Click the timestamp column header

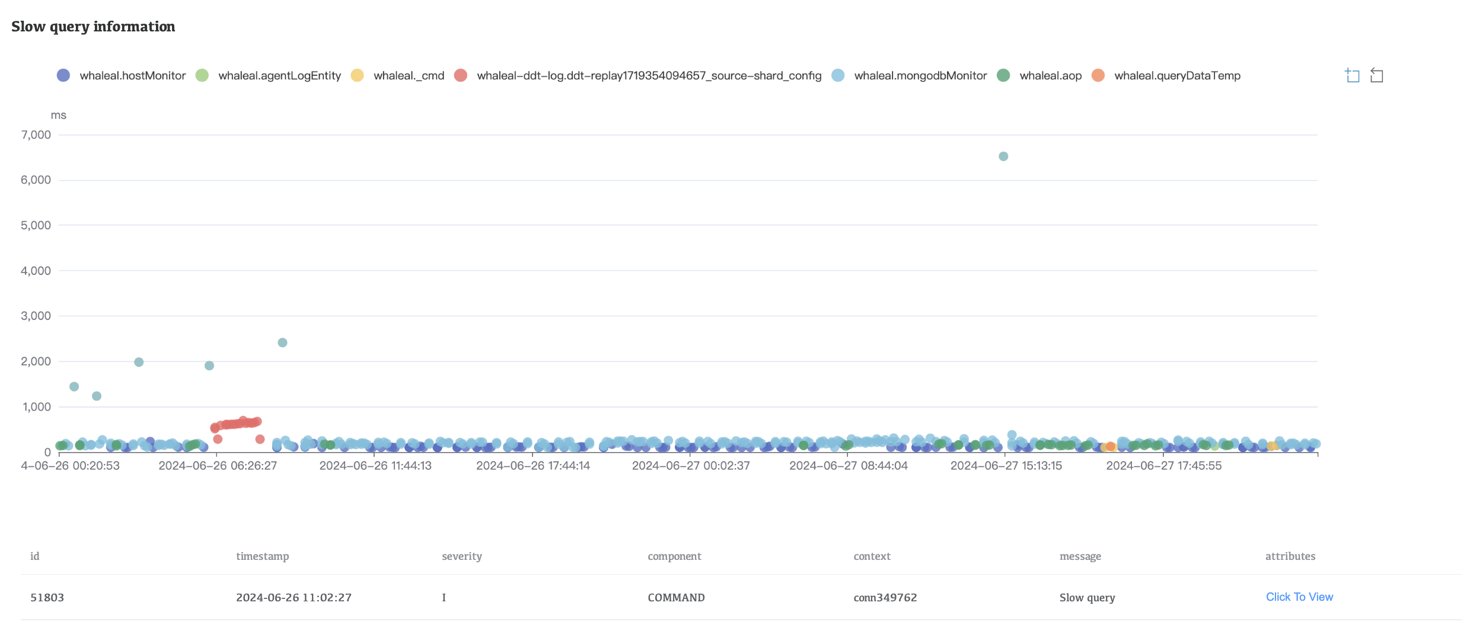click(x=263, y=556)
